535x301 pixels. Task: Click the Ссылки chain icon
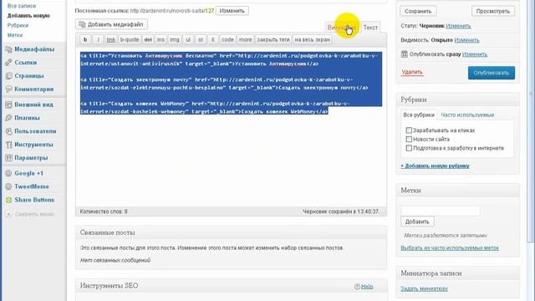[9, 63]
